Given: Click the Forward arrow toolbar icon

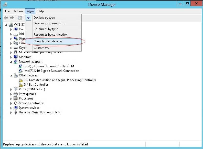Looking at the screenshot, I should tap(12, 18).
